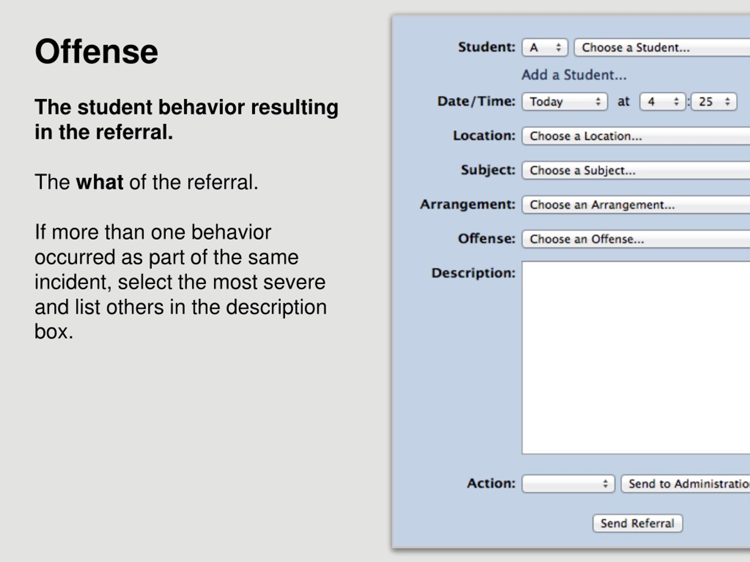This screenshot has height=562, width=750.
Task: Click the bold text 'The student behavior resulting'
Action: pos(187,107)
